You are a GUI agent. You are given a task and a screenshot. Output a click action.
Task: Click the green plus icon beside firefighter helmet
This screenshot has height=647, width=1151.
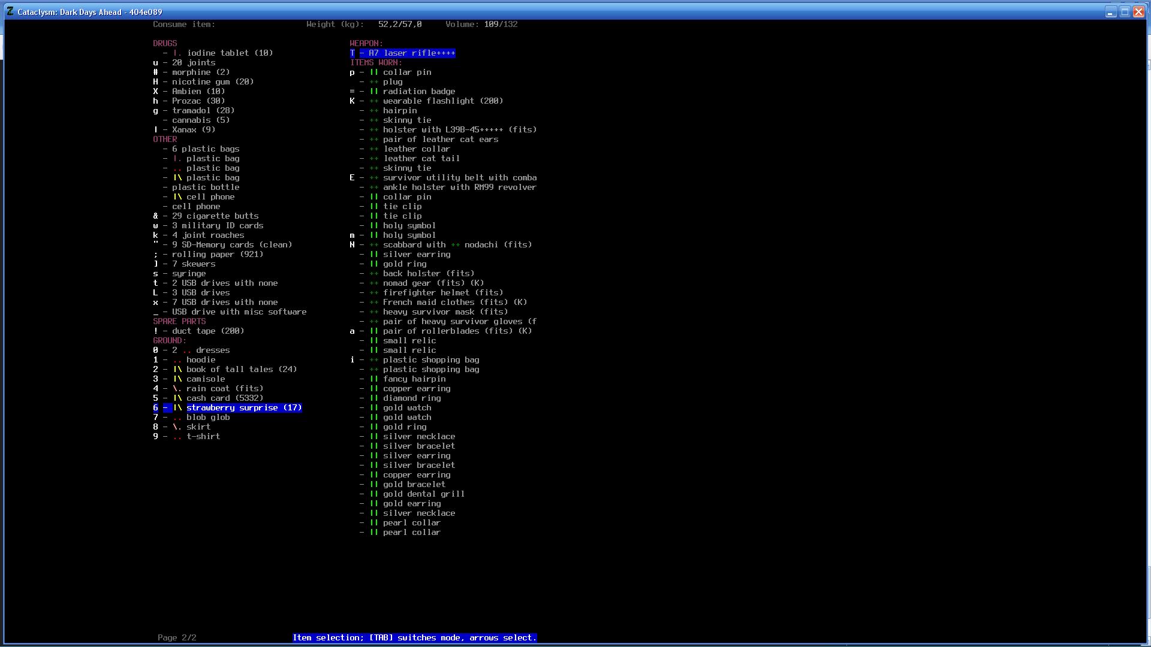374,293
